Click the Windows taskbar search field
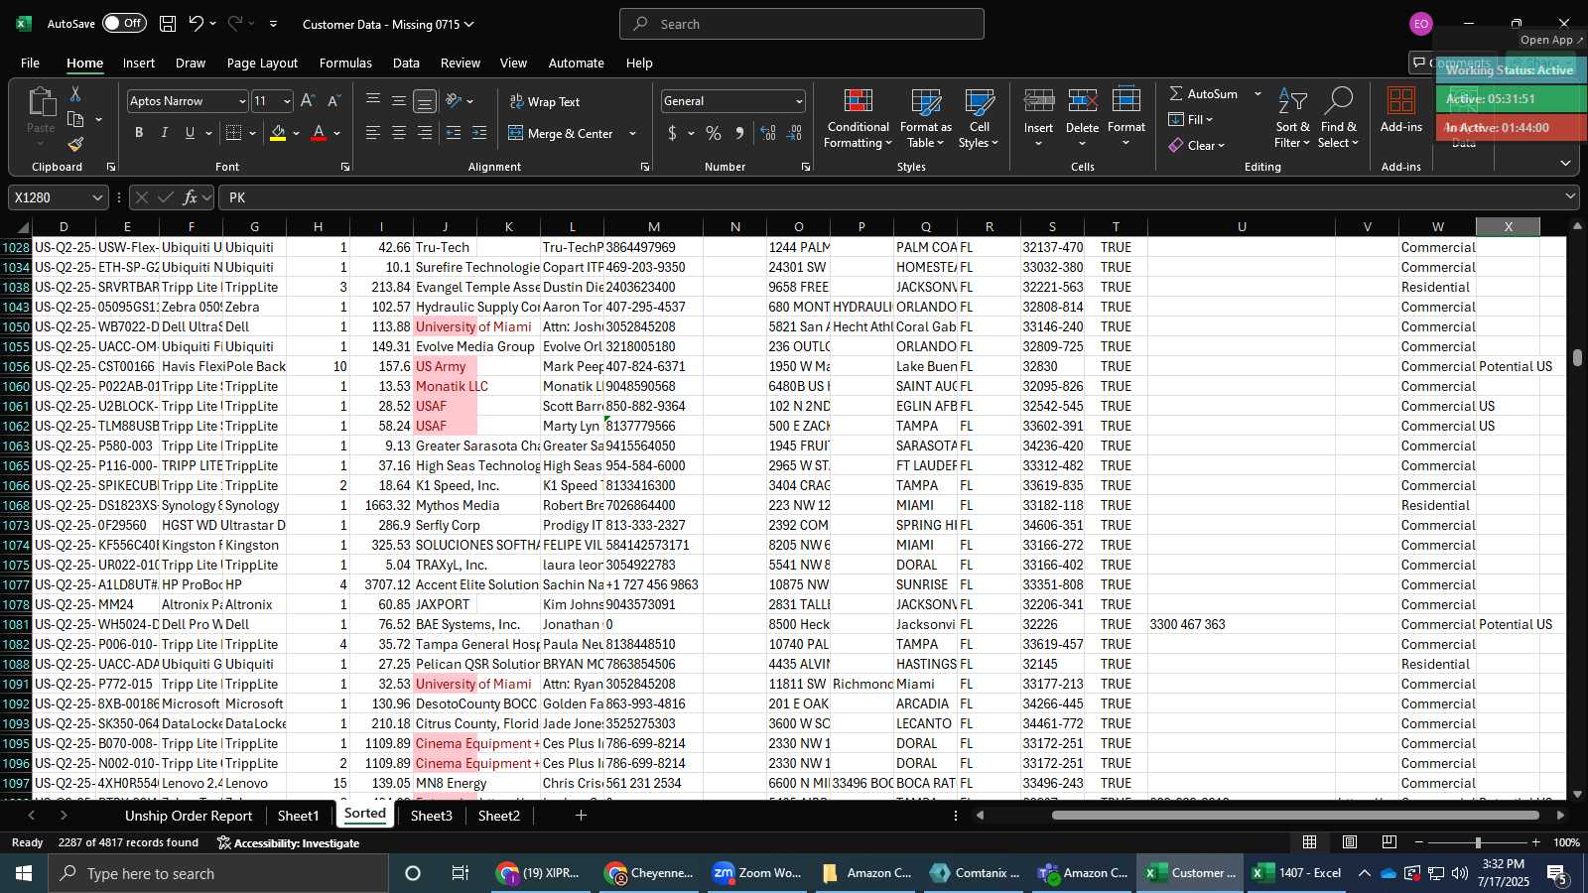This screenshot has width=1588, height=893. click(x=218, y=873)
